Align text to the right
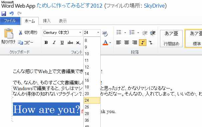The image size is (202, 127). [135, 43]
